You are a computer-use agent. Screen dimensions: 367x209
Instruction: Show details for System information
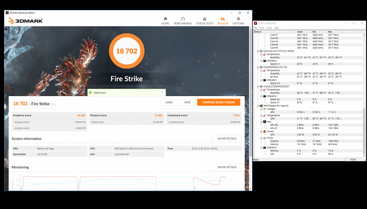227,138
